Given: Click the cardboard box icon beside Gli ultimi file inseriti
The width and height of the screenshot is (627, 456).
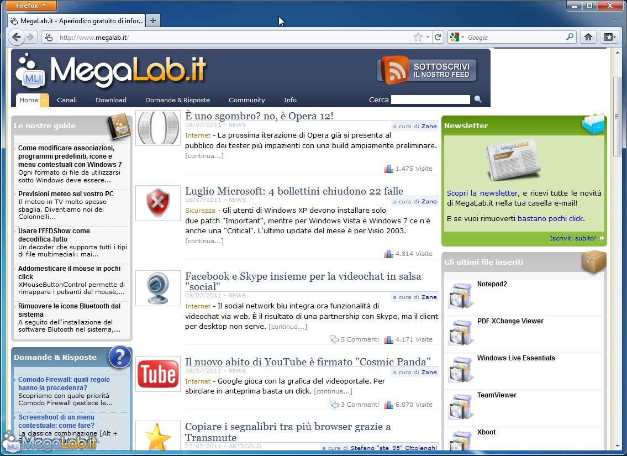Looking at the screenshot, I should pyautogui.click(x=594, y=262).
